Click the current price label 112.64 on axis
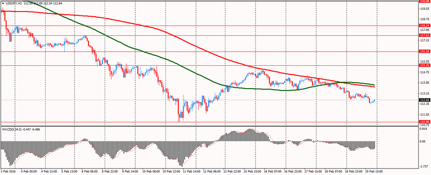 pos(425,100)
